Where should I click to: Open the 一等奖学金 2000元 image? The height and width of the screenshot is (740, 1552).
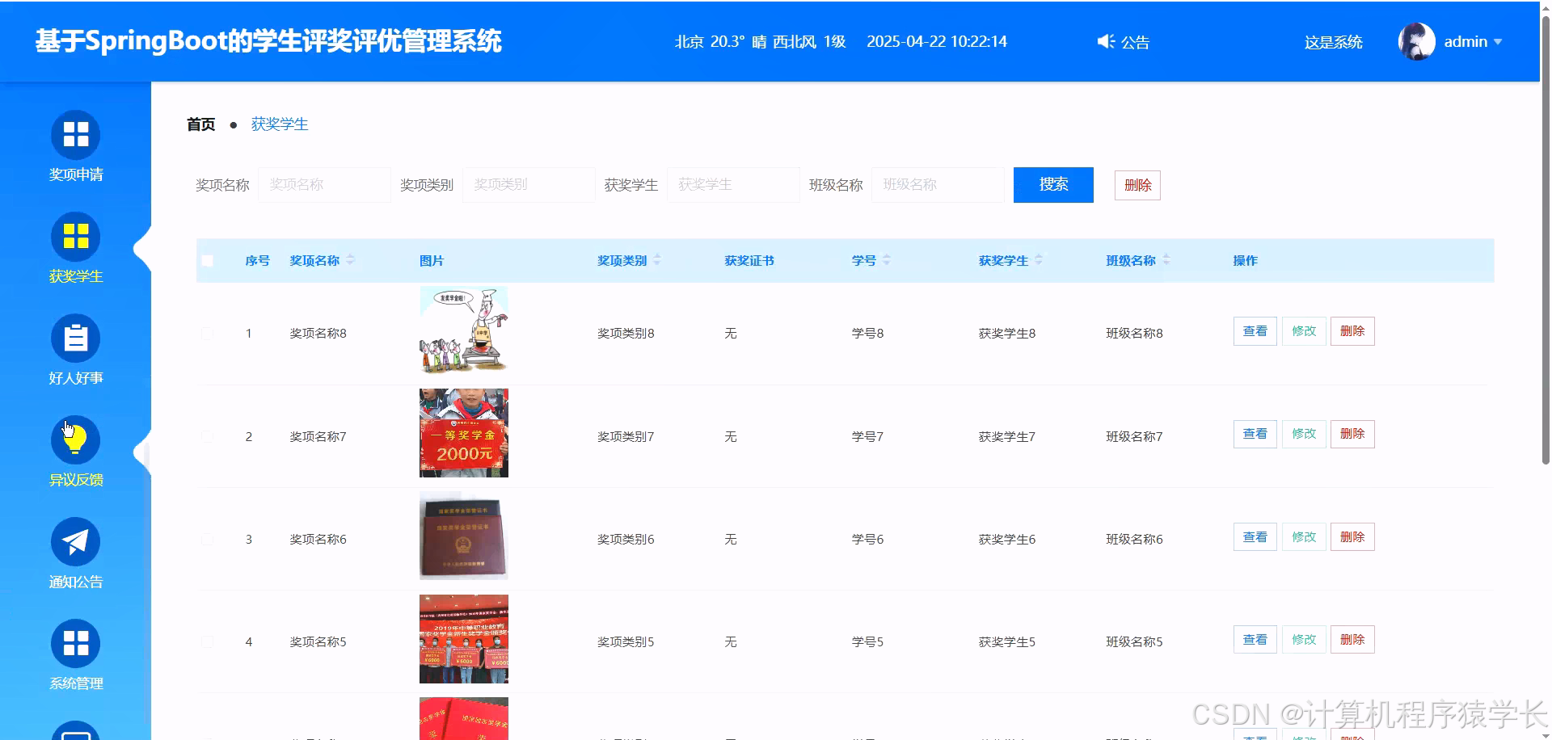(x=464, y=433)
